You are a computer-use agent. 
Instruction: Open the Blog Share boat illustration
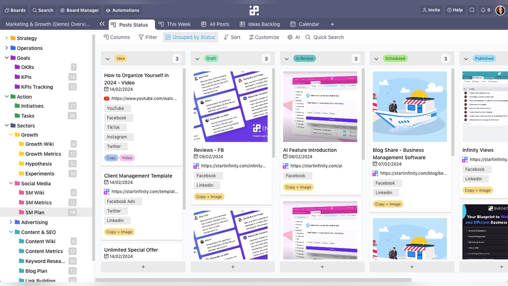click(x=410, y=107)
